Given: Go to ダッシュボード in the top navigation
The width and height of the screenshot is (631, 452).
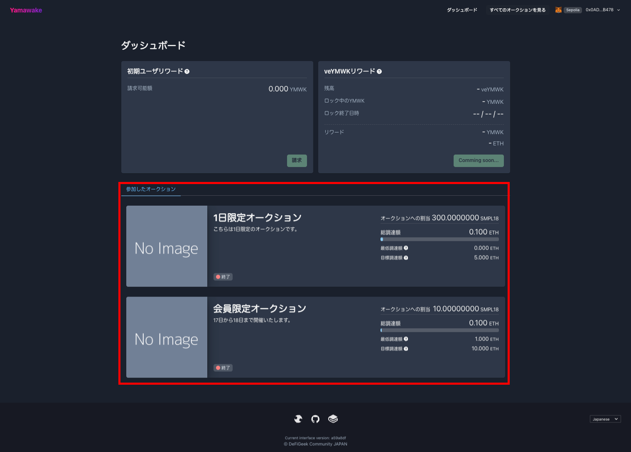Looking at the screenshot, I should [x=462, y=10].
